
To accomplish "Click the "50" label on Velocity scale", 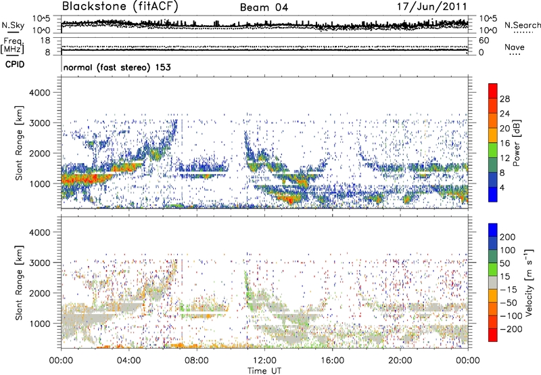I will coord(504,263).
